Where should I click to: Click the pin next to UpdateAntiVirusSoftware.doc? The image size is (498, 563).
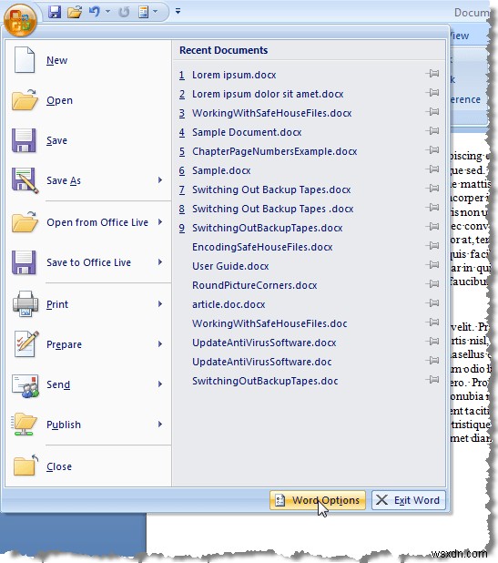(432, 361)
